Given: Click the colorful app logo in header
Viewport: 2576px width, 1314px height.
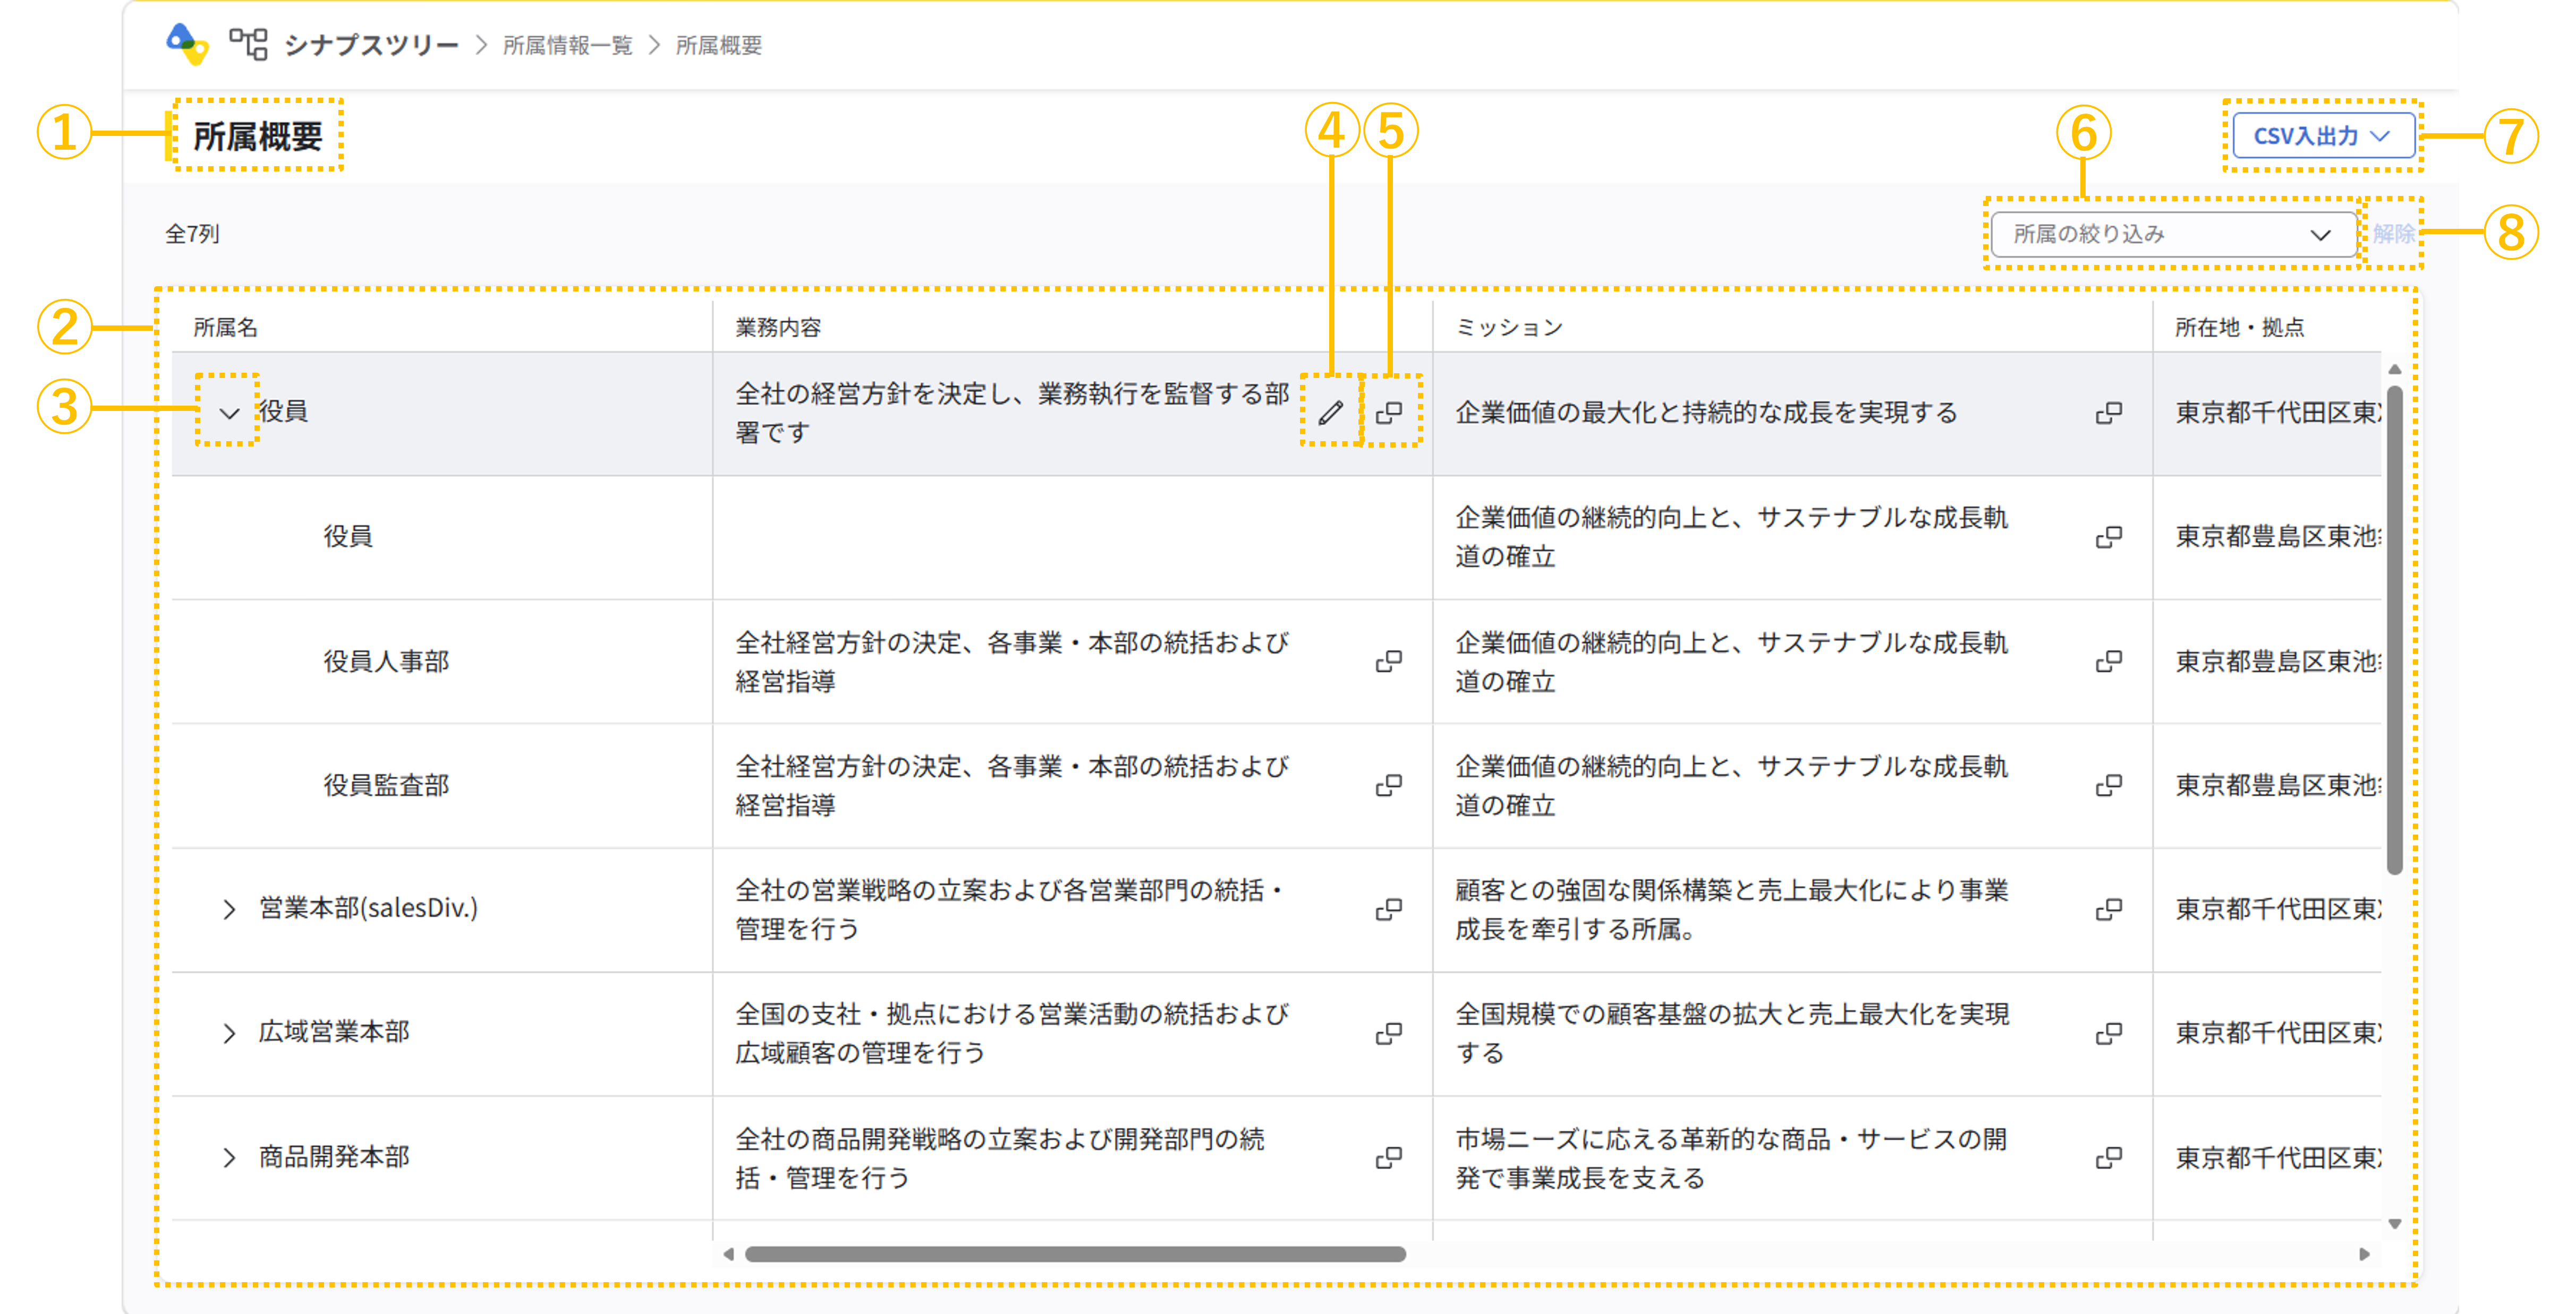Looking at the screenshot, I should click(187, 44).
